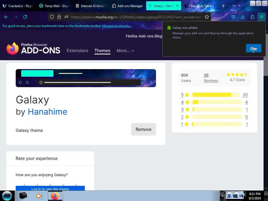The height and width of the screenshot is (201, 268).
Task: Filter reviews by 1 star row
Action: coord(214,124)
